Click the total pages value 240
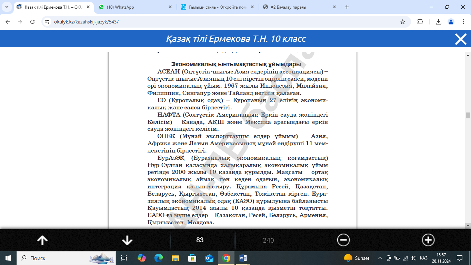This screenshot has height=265, width=471. [268, 241]
